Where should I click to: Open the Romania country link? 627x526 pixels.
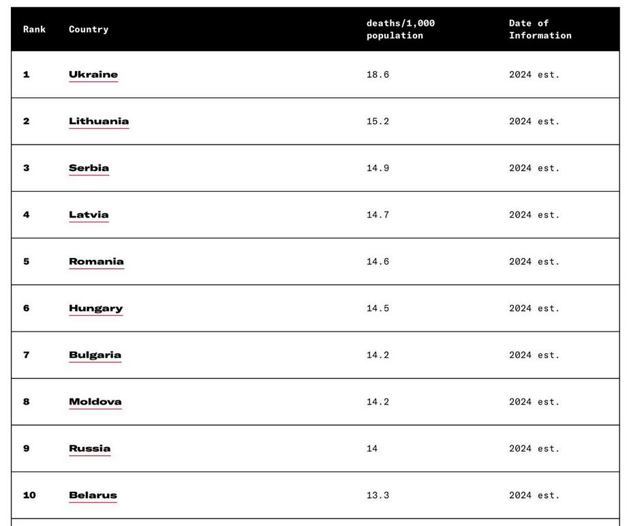pyautogui.click(x=96, y=261)
